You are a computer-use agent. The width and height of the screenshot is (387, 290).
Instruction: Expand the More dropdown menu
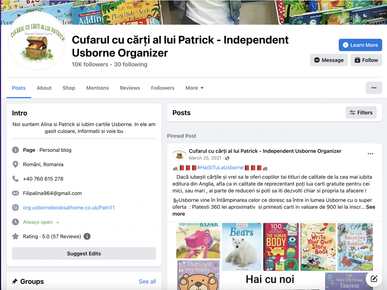195,88
